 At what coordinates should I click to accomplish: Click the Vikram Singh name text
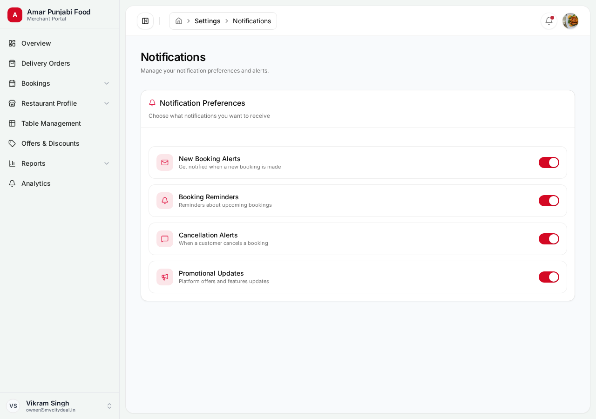(47, 403)
